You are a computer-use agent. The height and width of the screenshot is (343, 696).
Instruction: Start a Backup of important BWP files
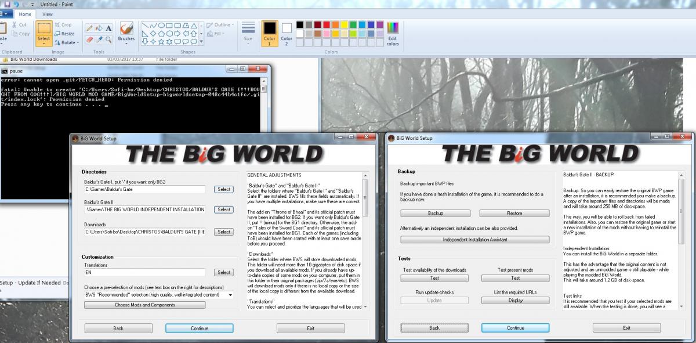(435, 213)
